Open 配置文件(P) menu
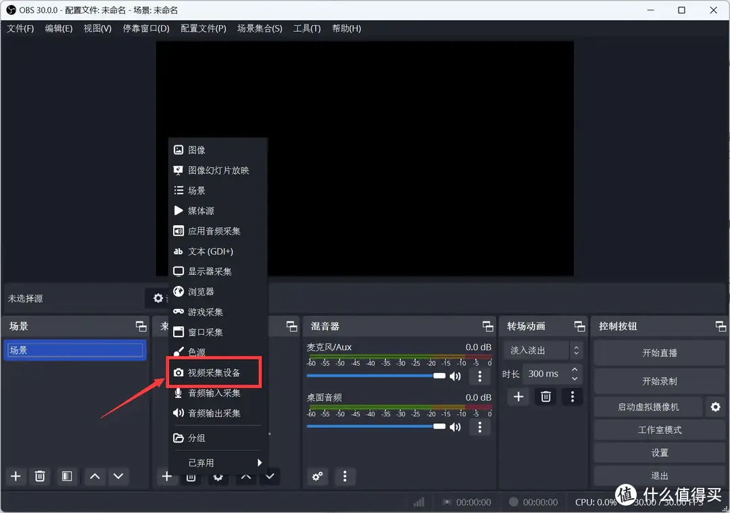This screenshot has width=730, height=513. 203,28
